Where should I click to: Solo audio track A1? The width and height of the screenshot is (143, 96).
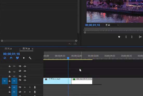[30, 87]
